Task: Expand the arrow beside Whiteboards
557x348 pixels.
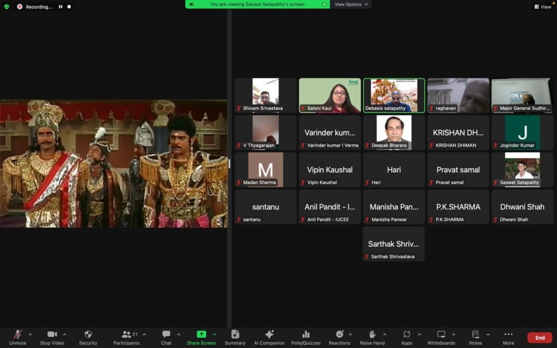Action: point(454,334)
